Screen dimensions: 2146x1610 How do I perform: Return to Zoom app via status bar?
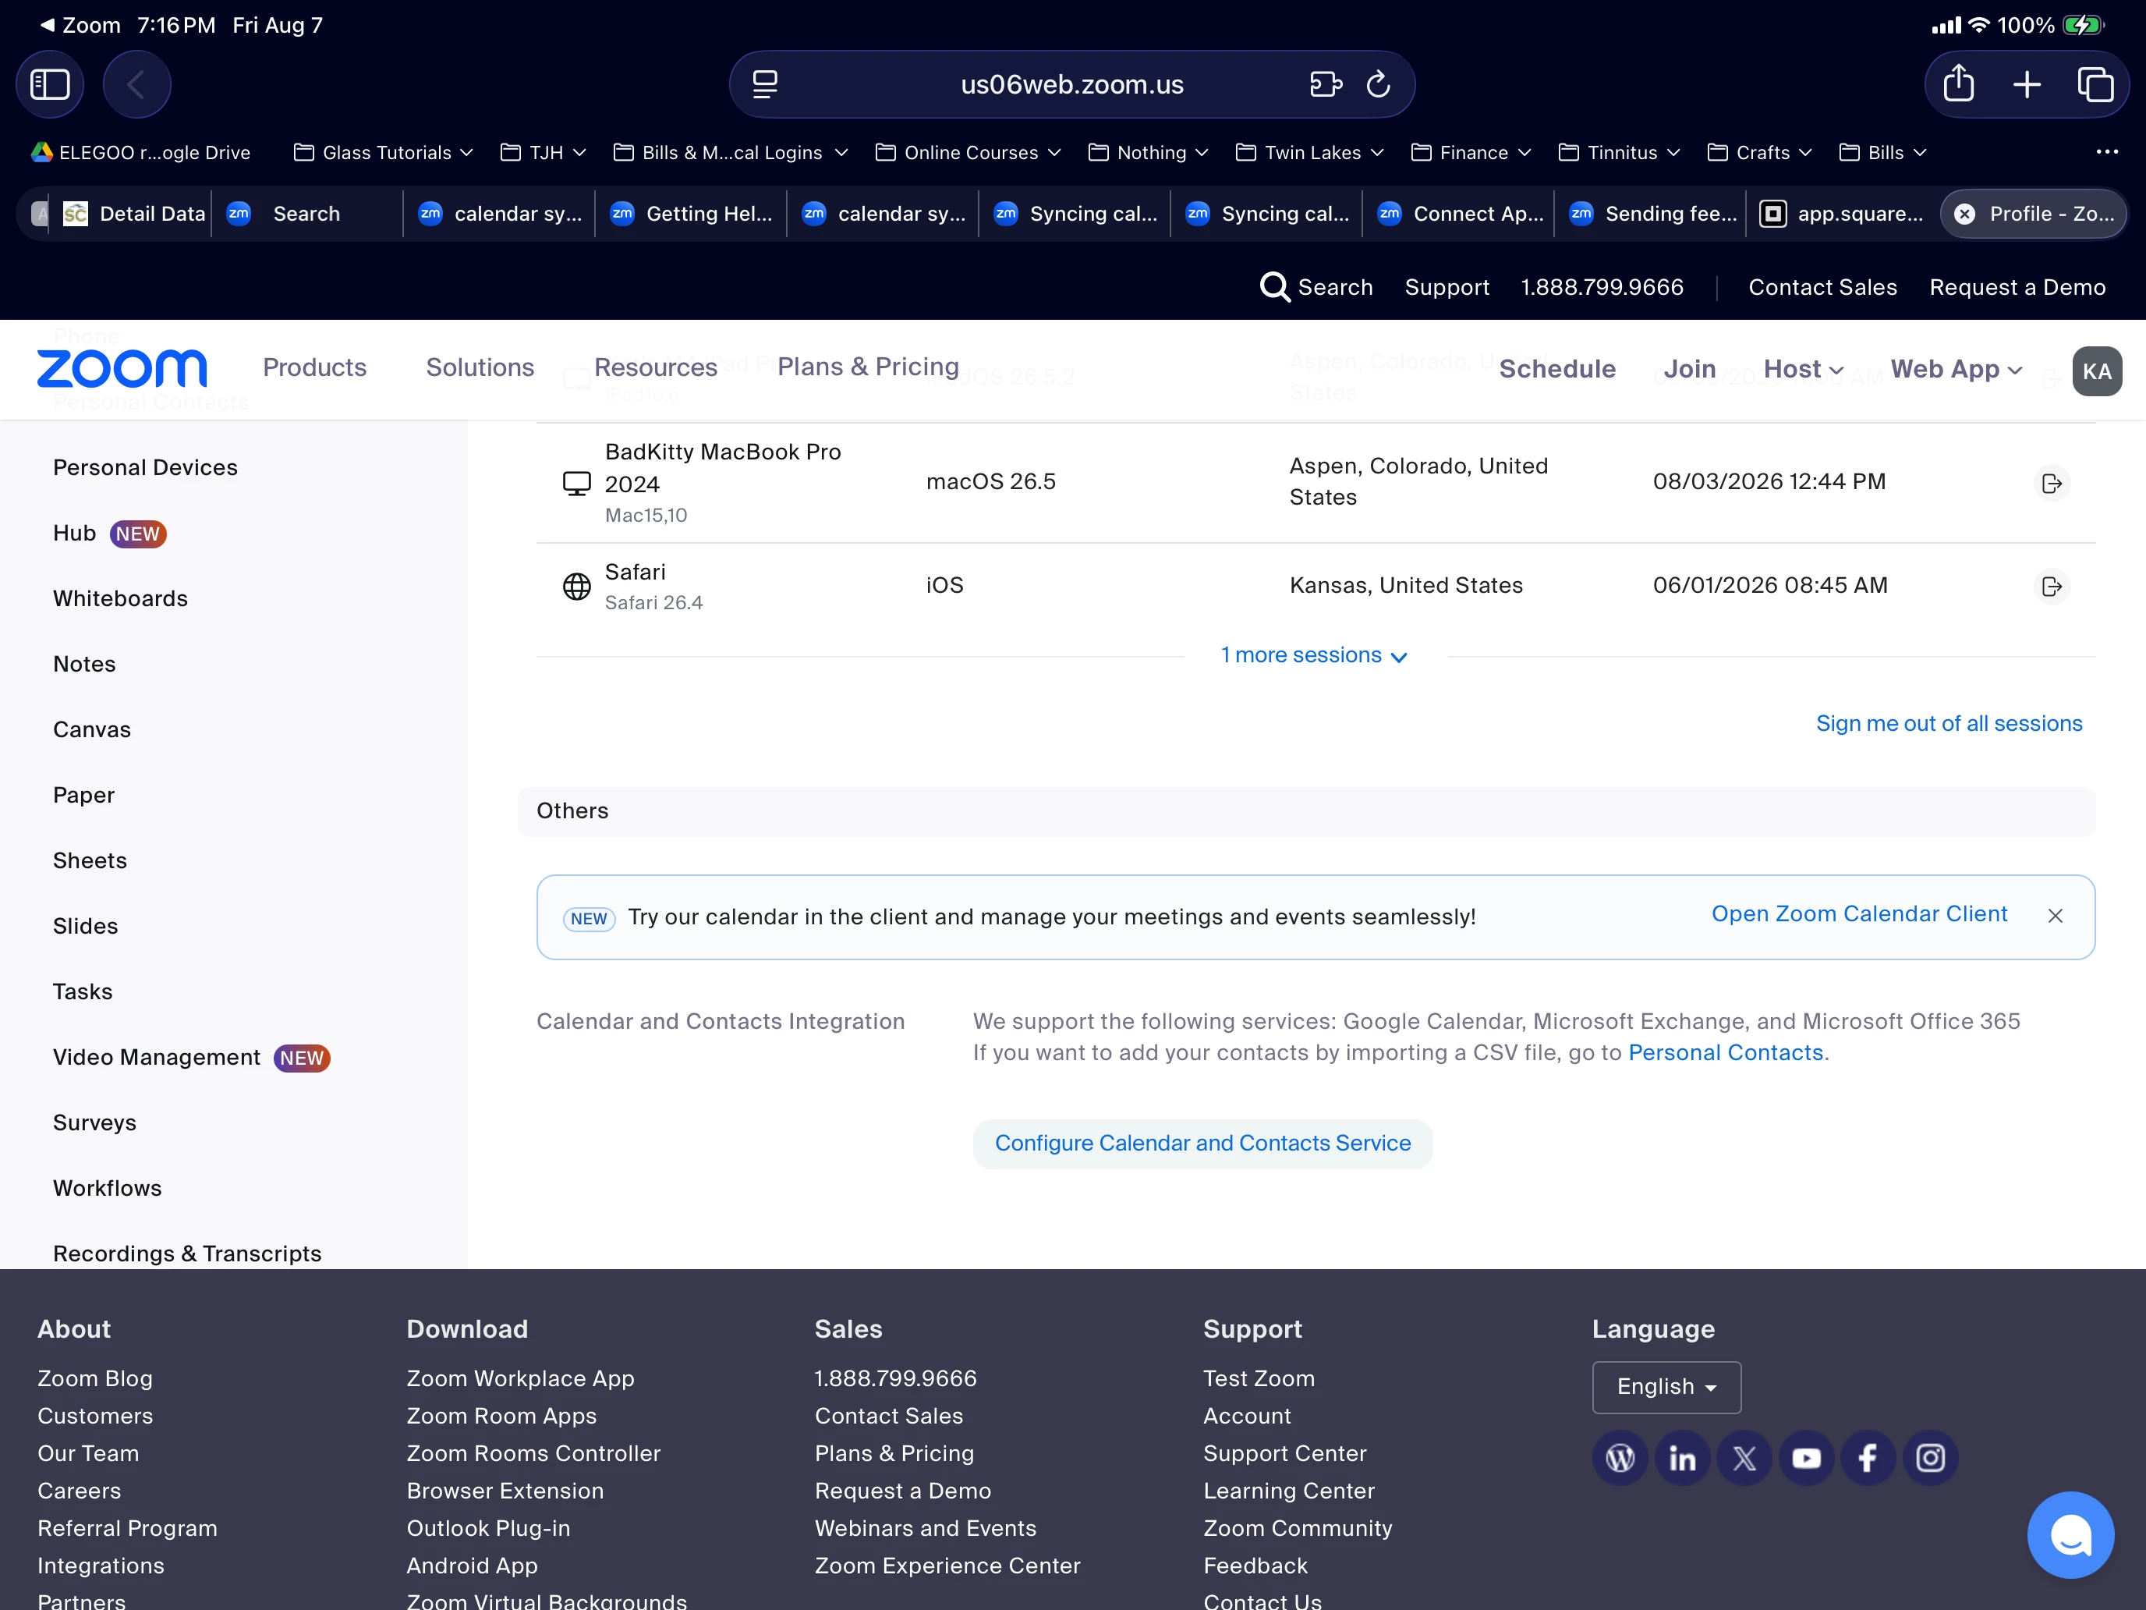80,25
